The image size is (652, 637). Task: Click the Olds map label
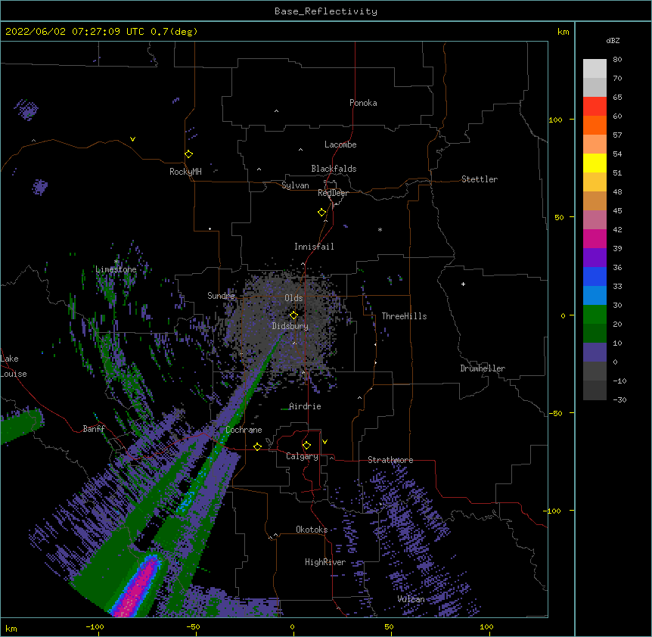point(293,298)
